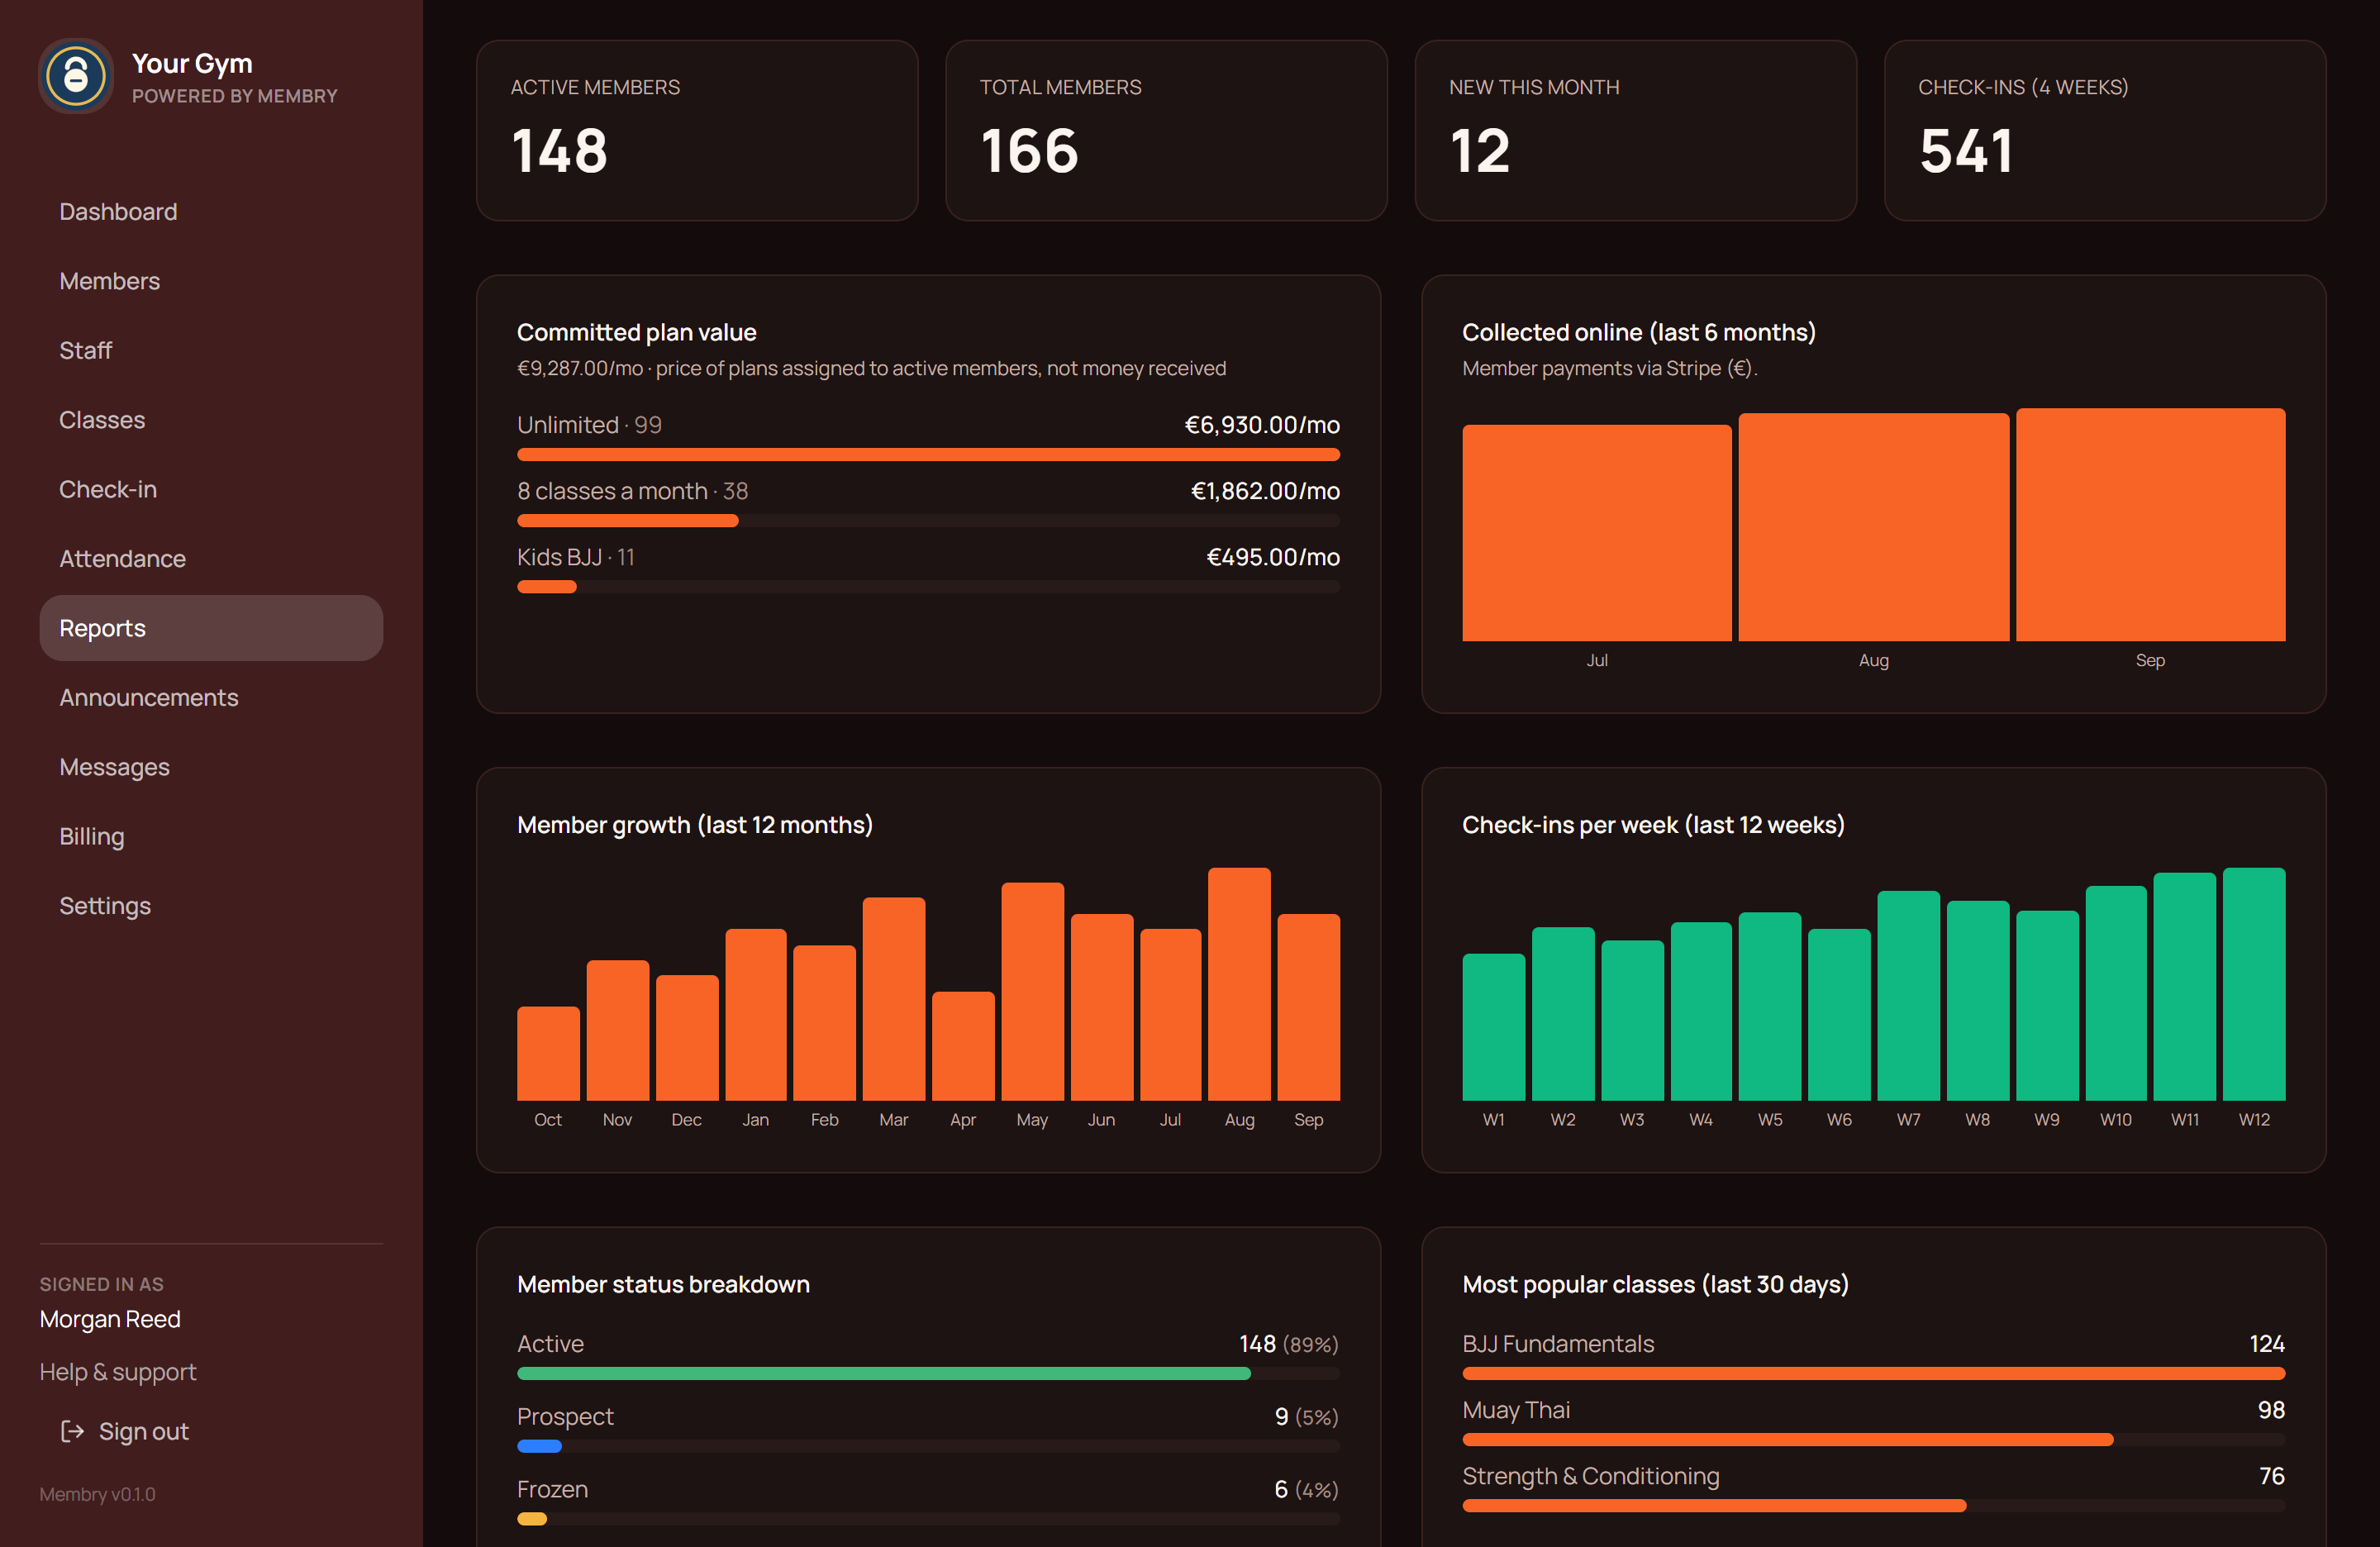The width and height of the screenshot is (2380, 1547).
Task: Go to Messages
Action: [x=211, y=767]
